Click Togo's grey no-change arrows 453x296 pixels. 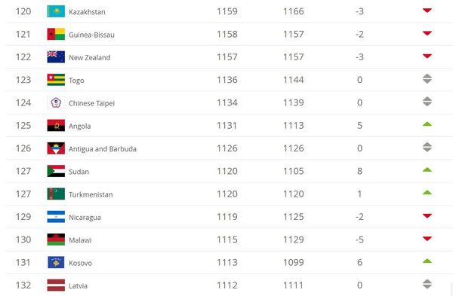pos(427,78)
